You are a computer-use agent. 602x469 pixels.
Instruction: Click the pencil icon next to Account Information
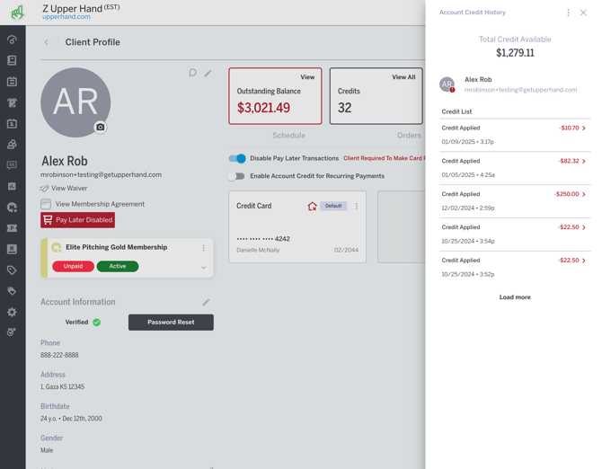[206, 303]
